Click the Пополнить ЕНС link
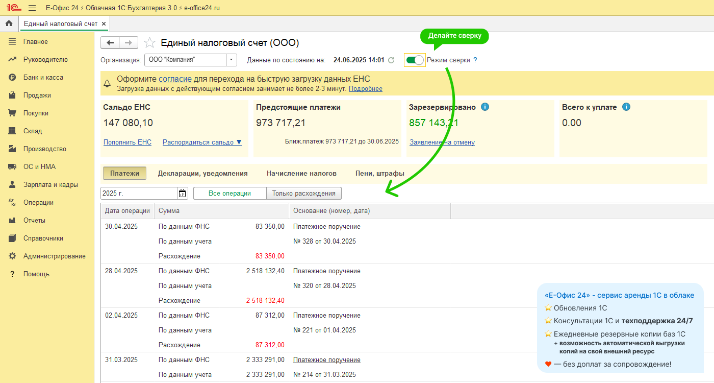This screenshot has height=383, width=714. coord(127,142)
